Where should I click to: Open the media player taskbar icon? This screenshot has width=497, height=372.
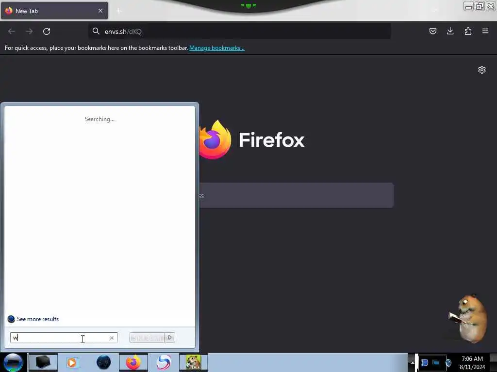pos(72,362)
